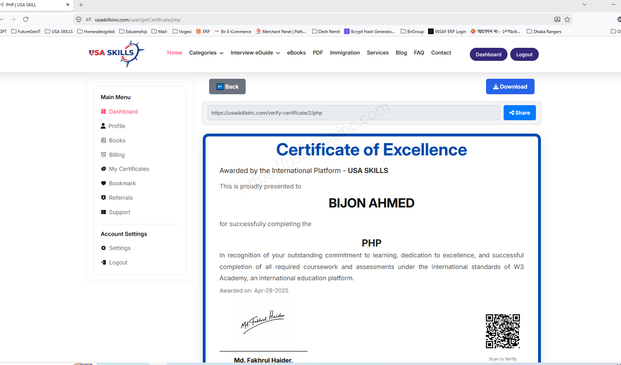Open the Homesdesignbd bookmark folder
621x365 pixels.
pos(96,31)
